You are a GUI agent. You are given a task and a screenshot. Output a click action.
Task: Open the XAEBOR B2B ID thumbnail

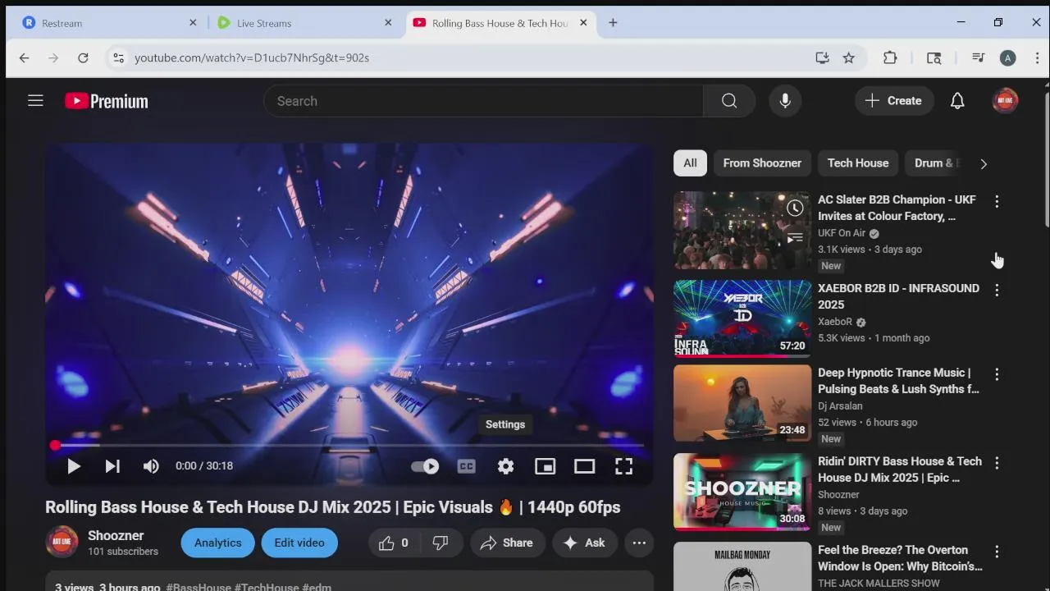742,318
